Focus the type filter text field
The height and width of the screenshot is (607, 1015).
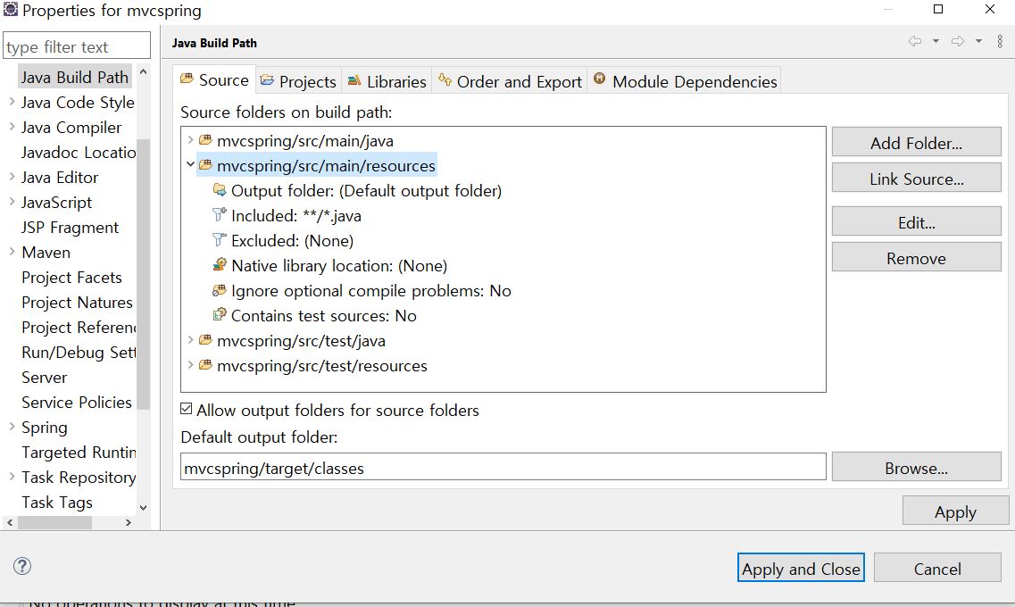click(77, 46)
